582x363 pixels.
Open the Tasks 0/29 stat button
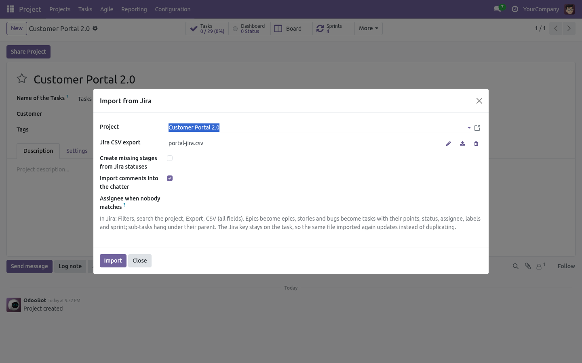pyautogui.click(x=207, y=29)
